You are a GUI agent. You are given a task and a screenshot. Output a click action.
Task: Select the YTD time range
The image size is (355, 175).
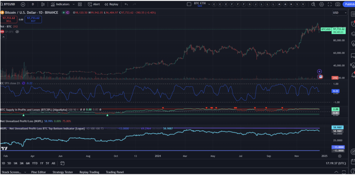(35, 163)
